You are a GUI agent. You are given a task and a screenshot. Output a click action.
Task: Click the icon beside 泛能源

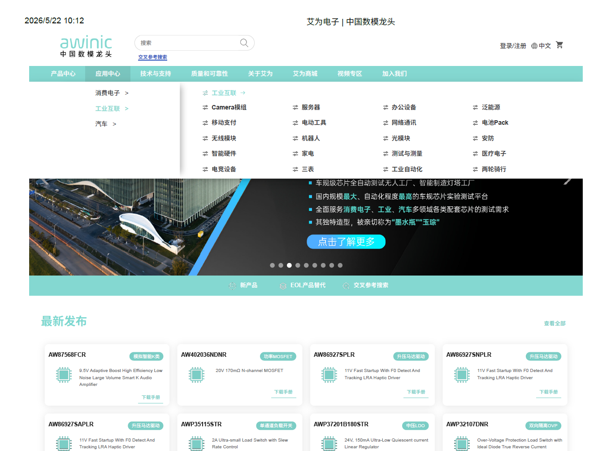(476, 107)
